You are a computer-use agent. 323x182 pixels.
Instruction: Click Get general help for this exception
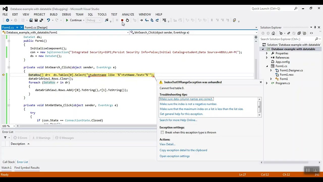181,114
